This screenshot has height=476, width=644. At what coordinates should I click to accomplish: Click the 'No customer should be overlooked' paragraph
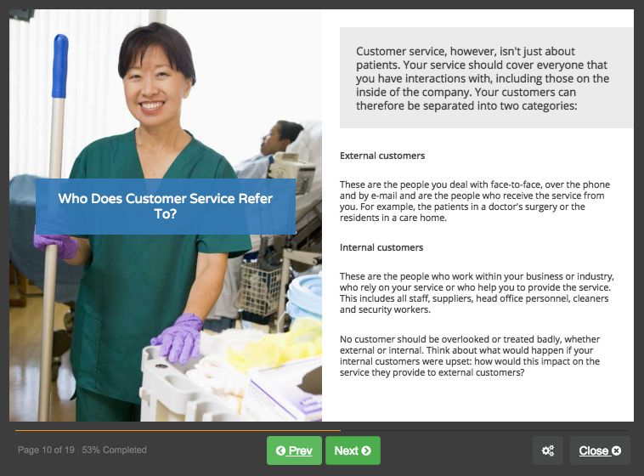click(470, 355)
